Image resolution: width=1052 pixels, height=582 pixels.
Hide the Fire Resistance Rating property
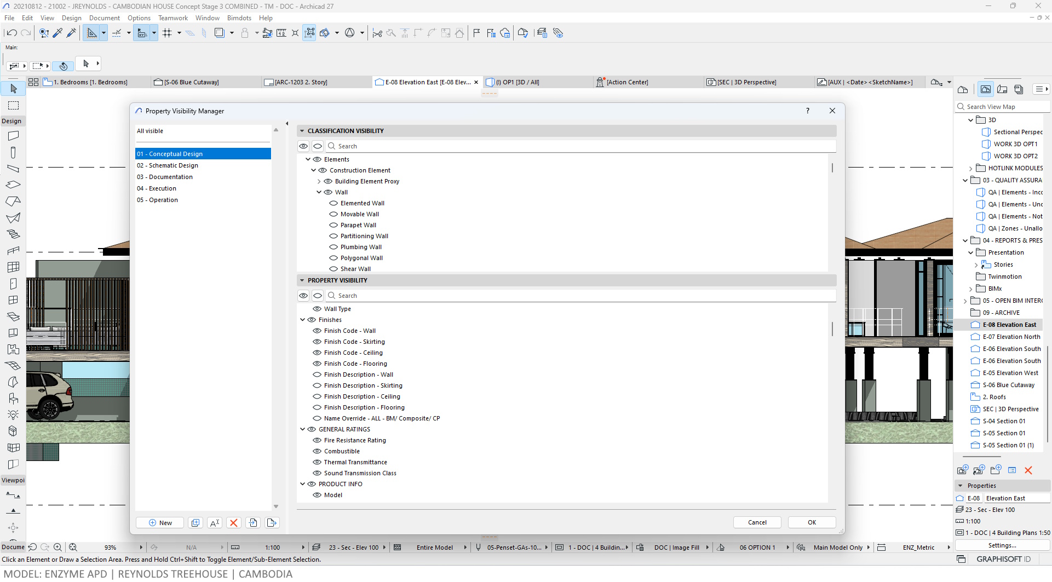click(317, 440)
